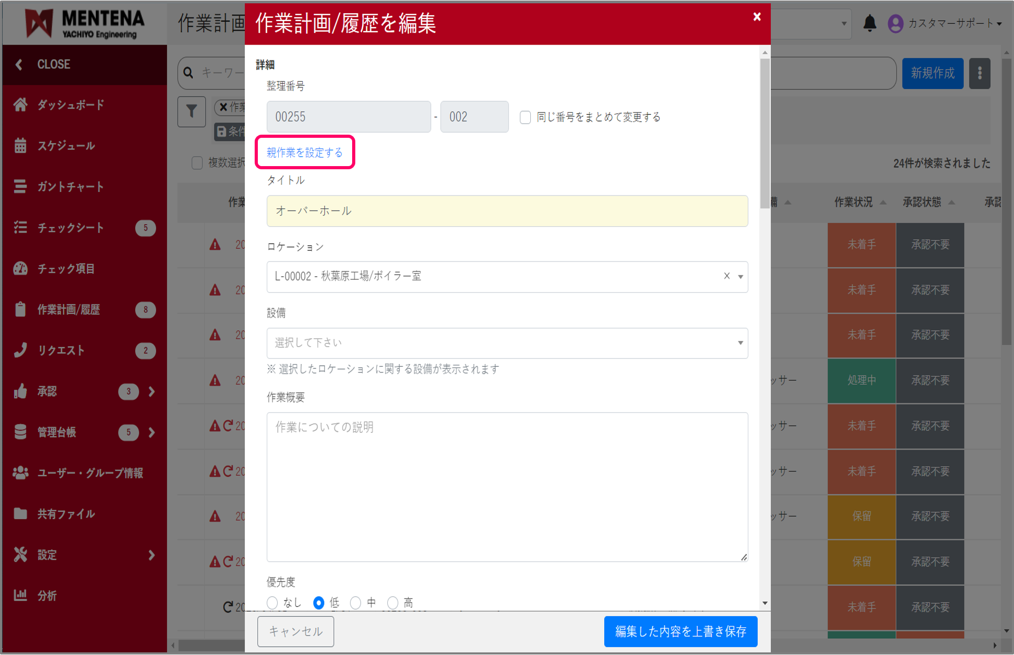Screen dimensions: 1014x655
Task: Click the タイトル input field
Action: [507, 211]
